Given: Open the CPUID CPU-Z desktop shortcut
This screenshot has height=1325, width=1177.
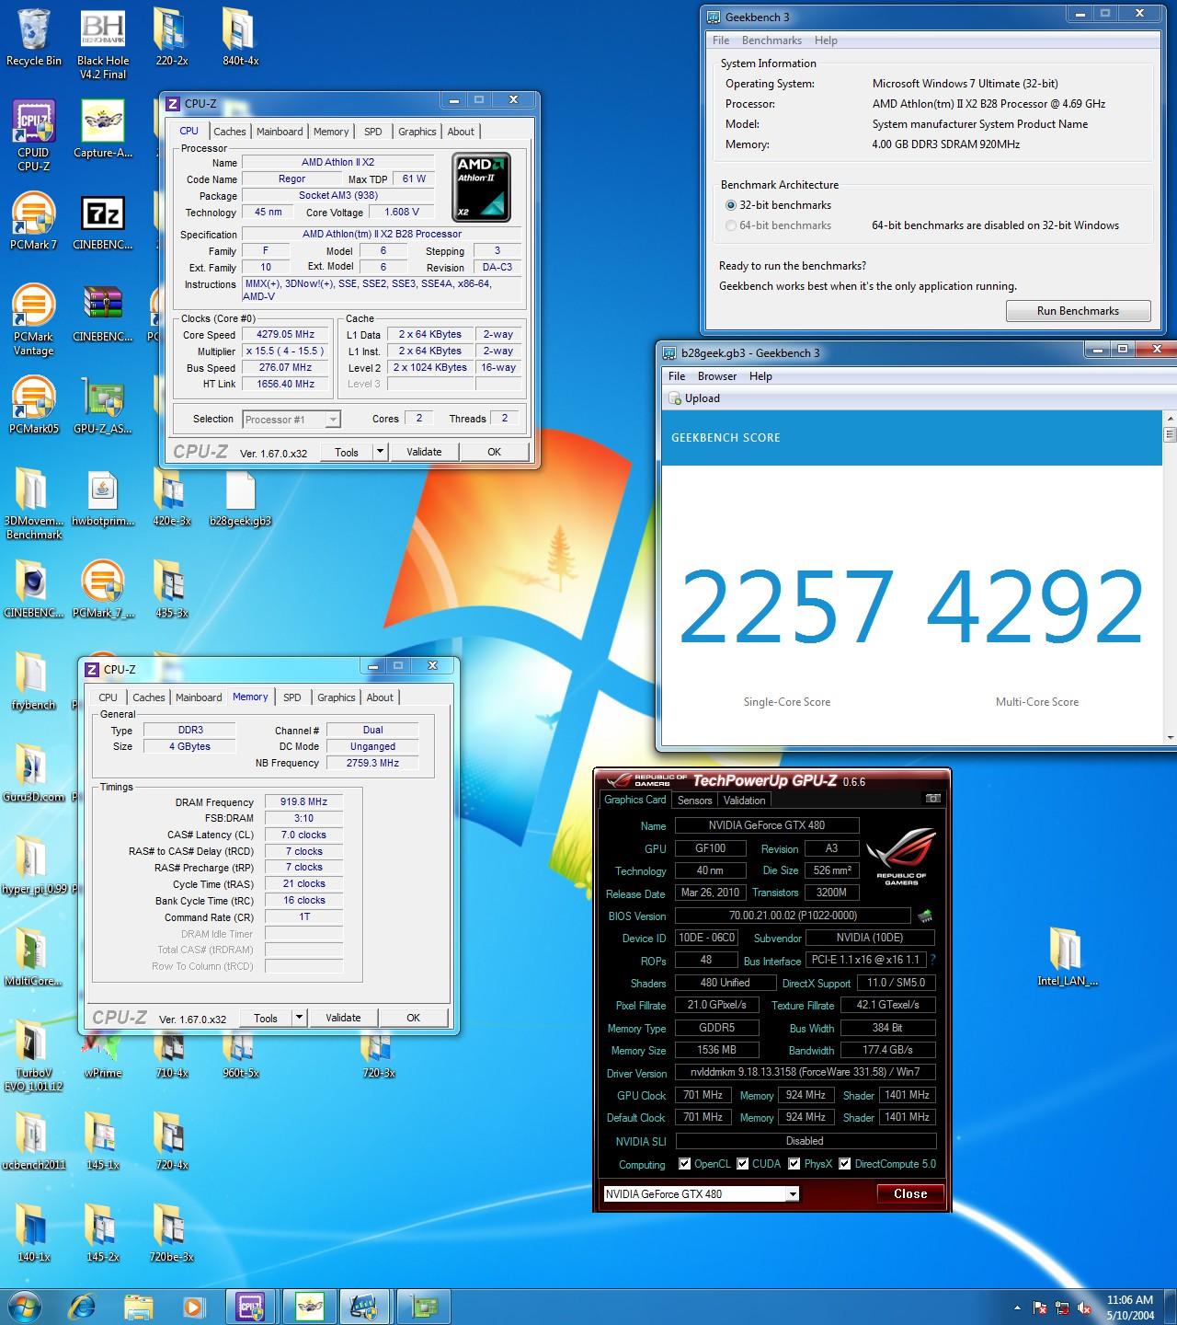Looking at the screenshot, I should [x=34, y=135].
